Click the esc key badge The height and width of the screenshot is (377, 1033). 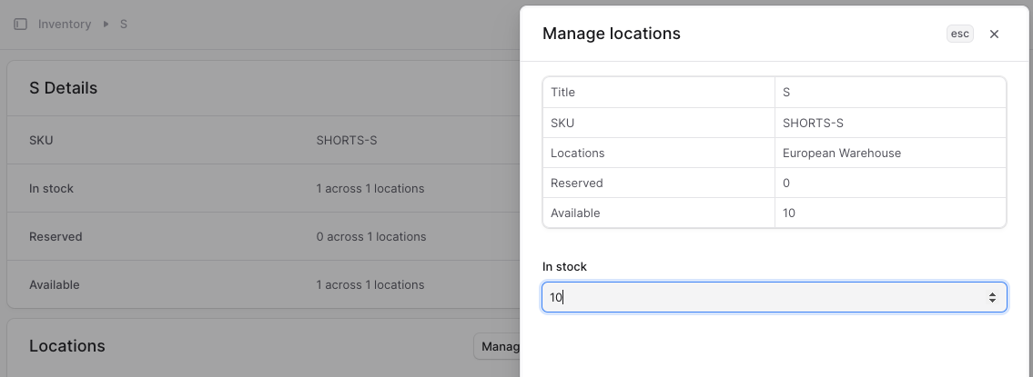[x=960, y=34]
